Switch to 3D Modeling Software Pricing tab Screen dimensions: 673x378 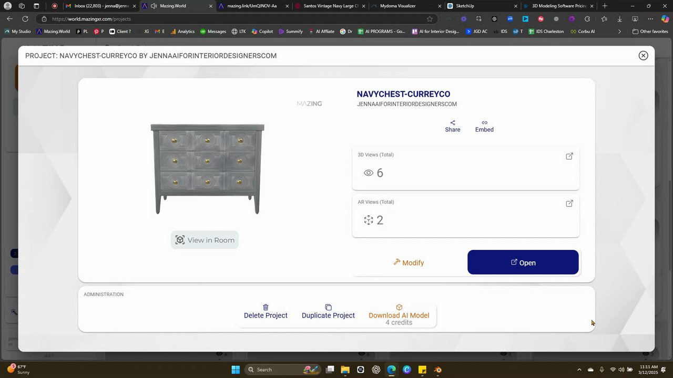[558, 6]
